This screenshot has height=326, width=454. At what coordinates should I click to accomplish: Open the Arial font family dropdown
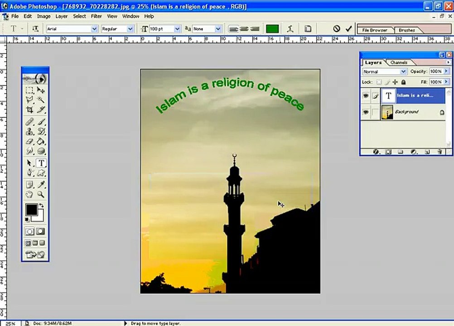pos(94,29)
